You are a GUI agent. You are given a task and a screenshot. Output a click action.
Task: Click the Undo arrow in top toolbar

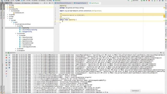[x=160, y=1]
